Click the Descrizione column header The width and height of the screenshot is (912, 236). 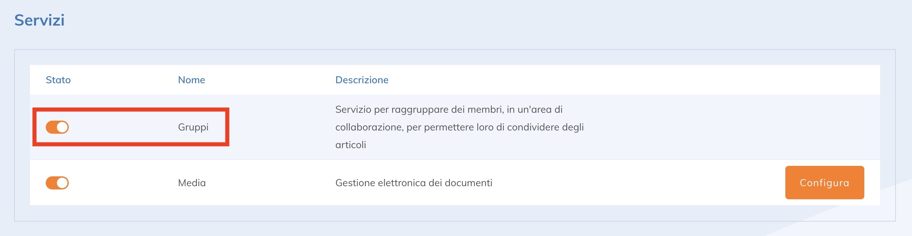(362, 80)
